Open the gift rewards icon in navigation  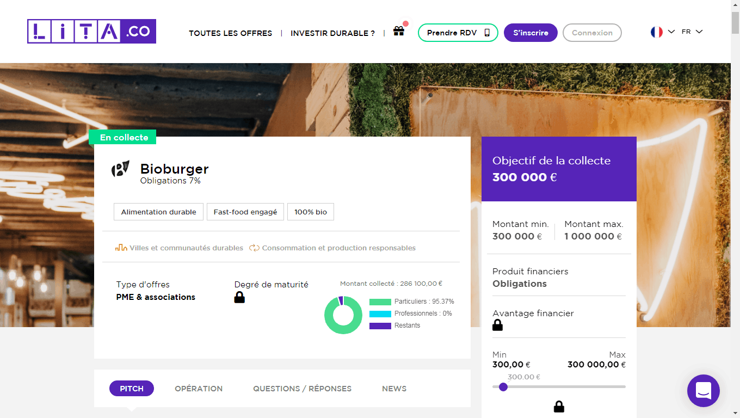tap(399, 32)
